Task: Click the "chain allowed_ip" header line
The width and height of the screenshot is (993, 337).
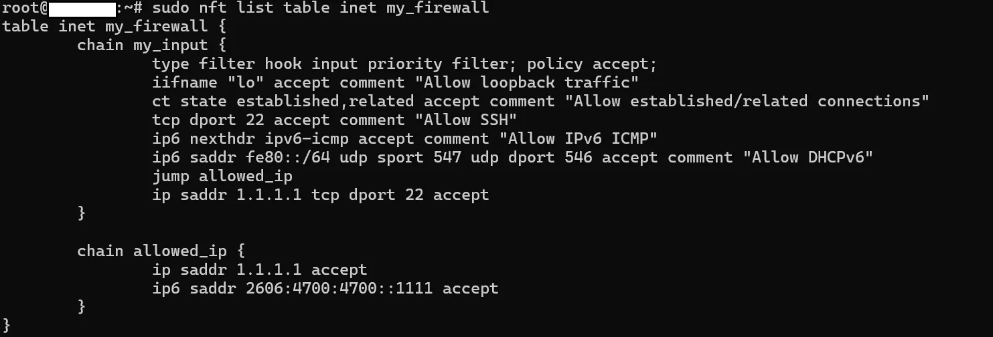Action: click(x=161, y=251)
